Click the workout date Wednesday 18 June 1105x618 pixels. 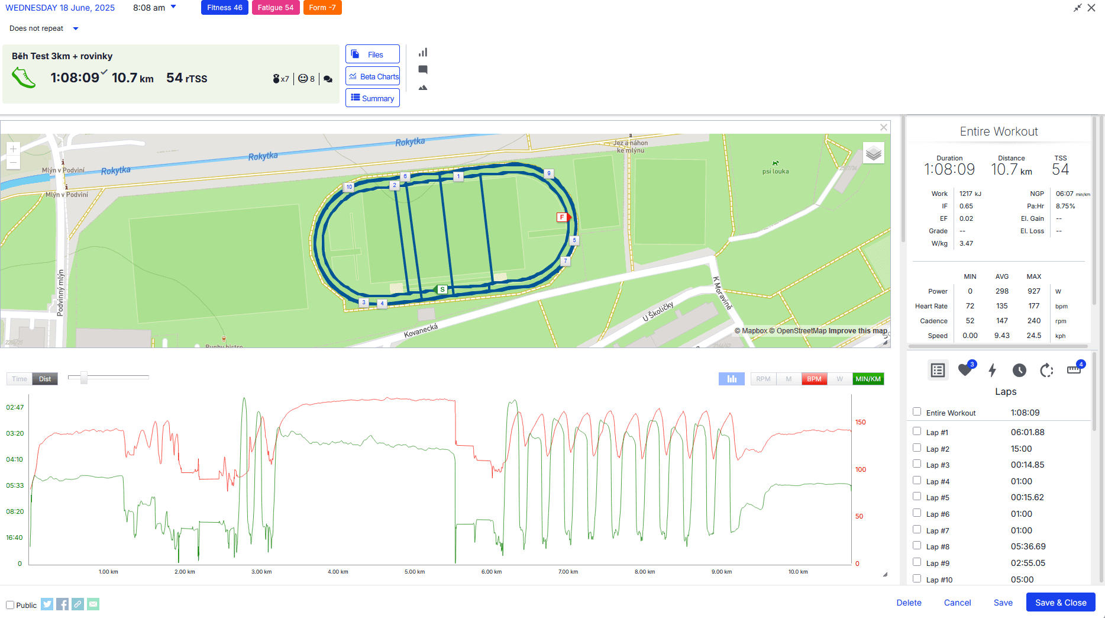coord(60,8)
